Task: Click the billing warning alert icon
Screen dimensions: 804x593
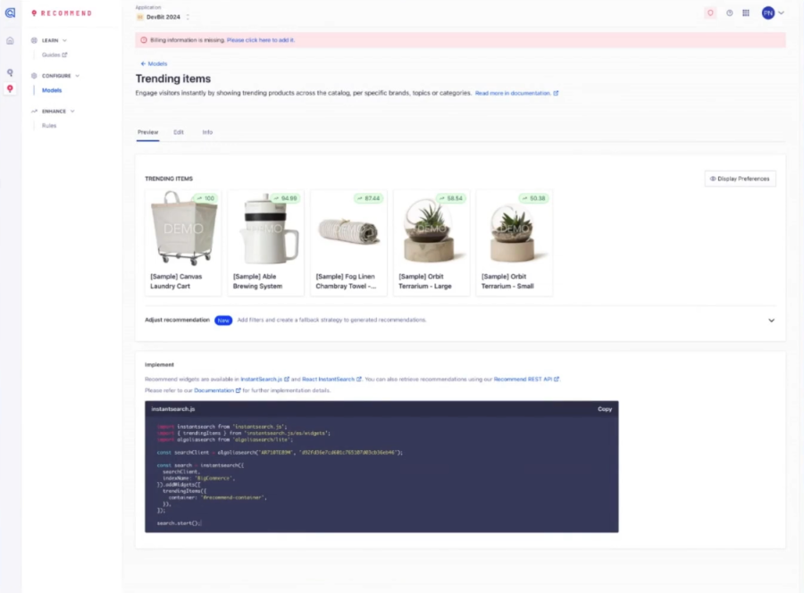Action: [144, 40]
